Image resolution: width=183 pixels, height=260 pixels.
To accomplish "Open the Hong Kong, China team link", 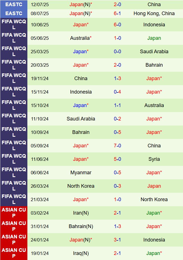I will (154, 13).
